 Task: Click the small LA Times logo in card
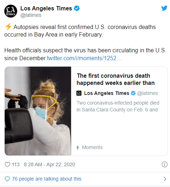coord(79,93)
